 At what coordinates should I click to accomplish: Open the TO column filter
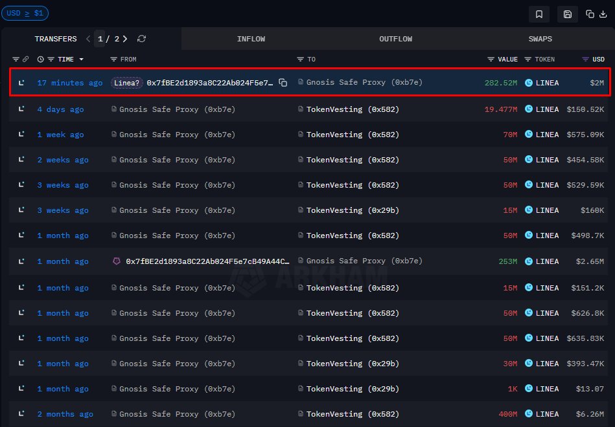[x=301, y=59]
